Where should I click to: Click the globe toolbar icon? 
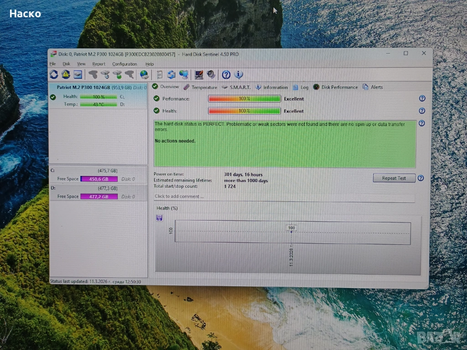[x=144, y=74]
